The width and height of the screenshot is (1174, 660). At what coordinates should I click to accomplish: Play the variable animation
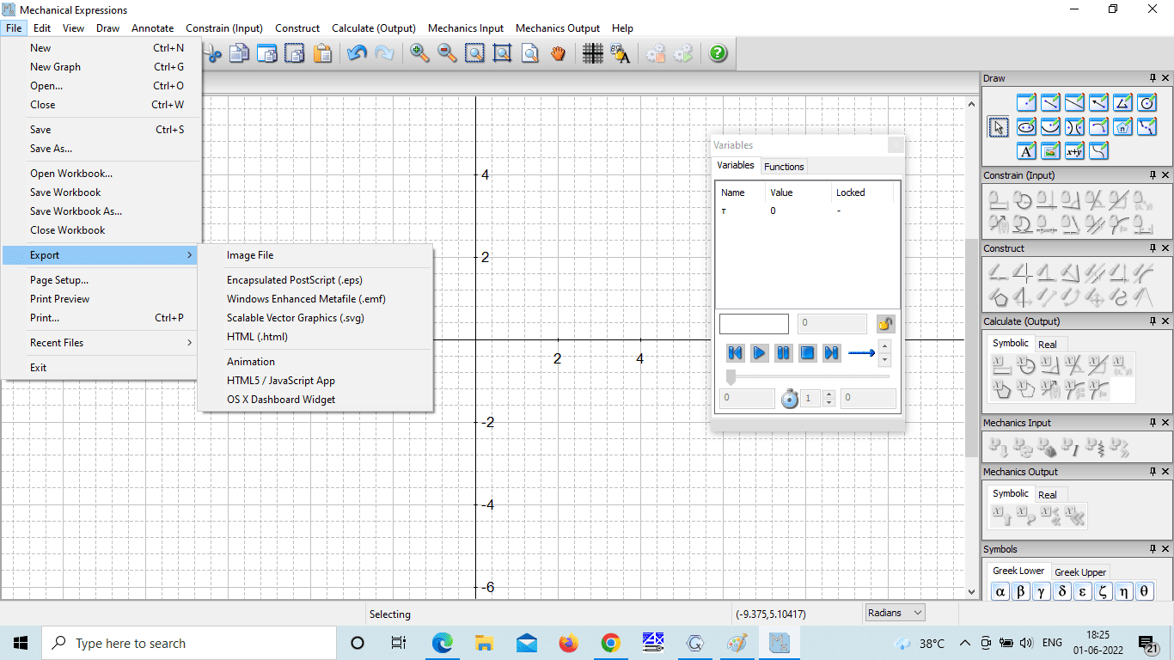click(759, 352)
